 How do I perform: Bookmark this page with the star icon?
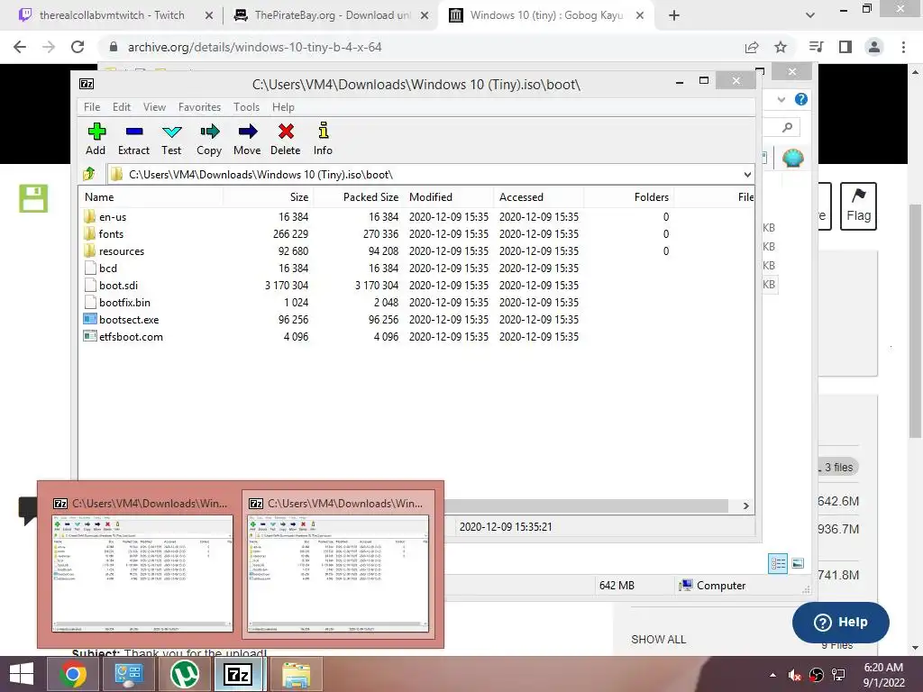coord(781,47)
